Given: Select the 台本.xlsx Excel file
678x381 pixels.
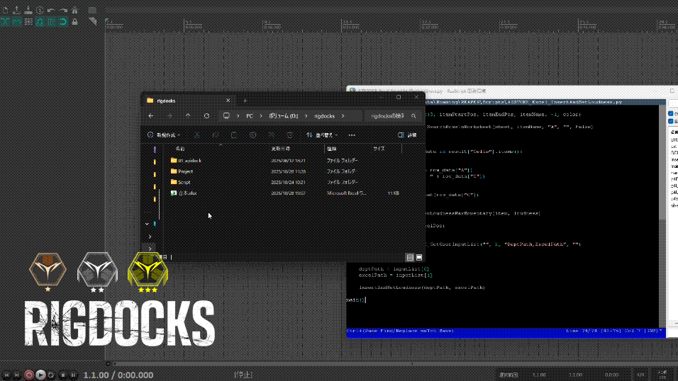Looking at the screenshot, I should 285,193.
